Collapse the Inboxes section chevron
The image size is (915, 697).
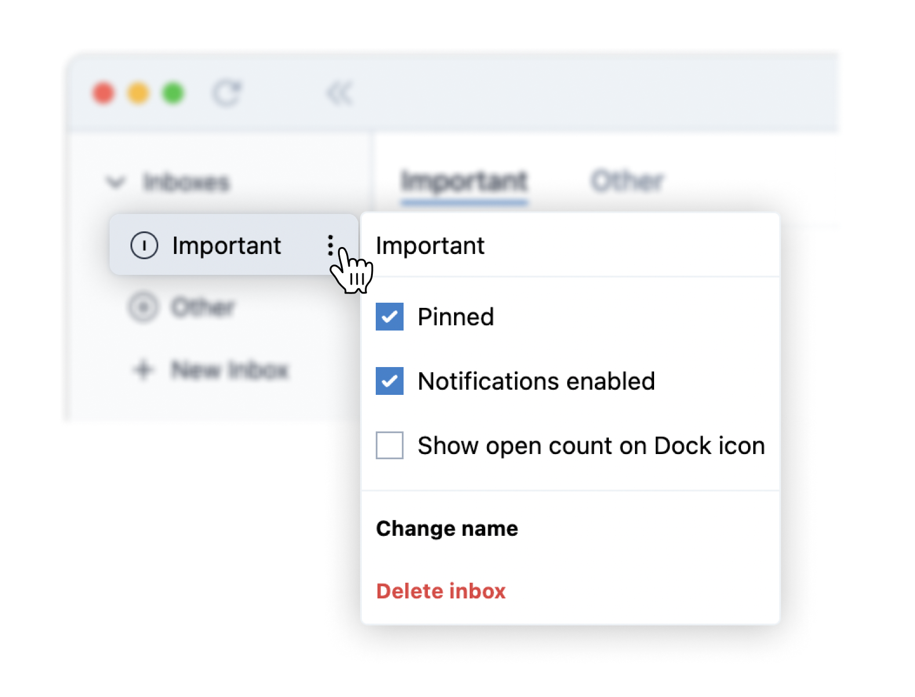(x=116, y=182)
